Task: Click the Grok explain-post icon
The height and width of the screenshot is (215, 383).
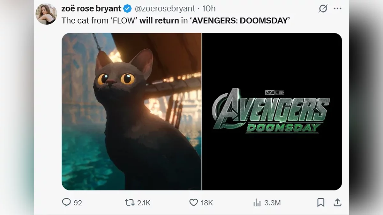Action: (323, 9)
